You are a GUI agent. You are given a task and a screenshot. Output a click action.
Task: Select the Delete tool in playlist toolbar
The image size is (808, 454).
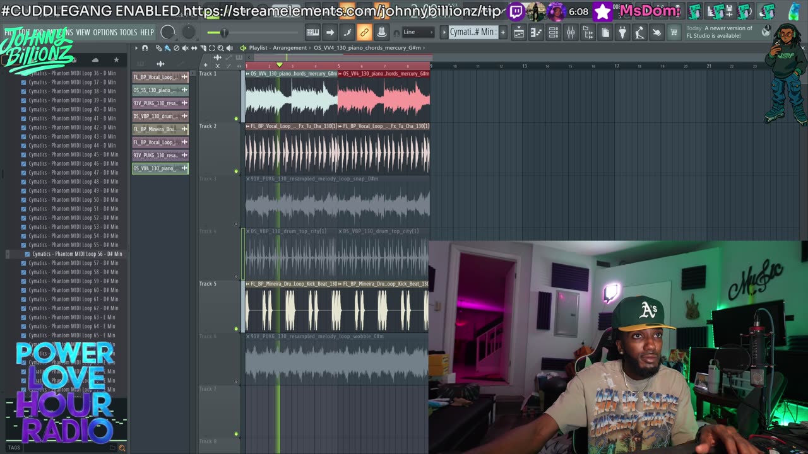[x=176, y=48]
